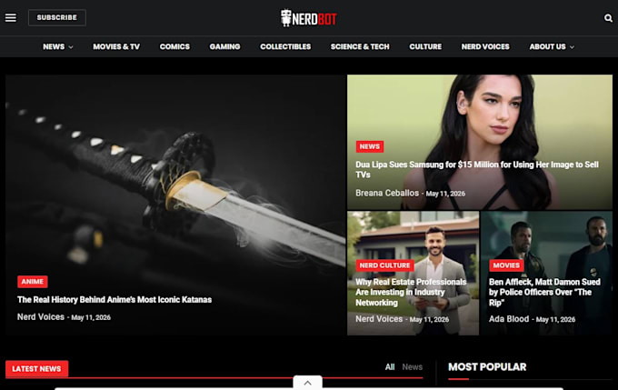Select the News filter in Latest News
This screenshot has width=618, height=390.
tap(413, 367)
